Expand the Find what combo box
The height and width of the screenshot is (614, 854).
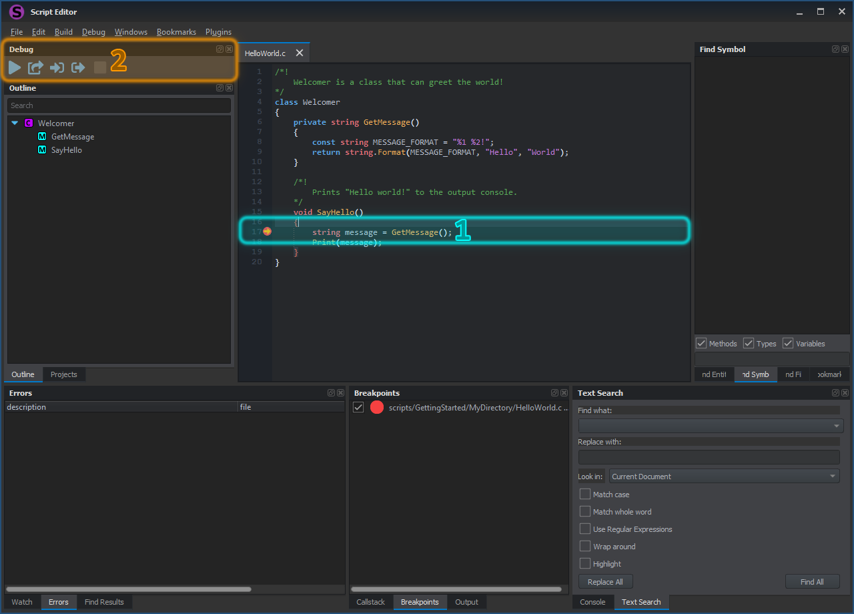tap(836, 426)
